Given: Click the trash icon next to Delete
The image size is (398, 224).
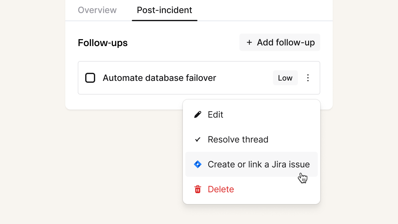Looking at the screenshot, I should 197,189.
